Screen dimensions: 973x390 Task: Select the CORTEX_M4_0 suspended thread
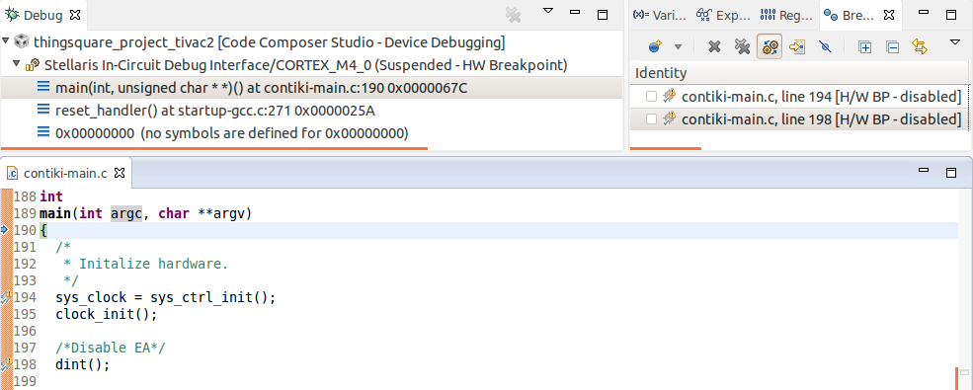306,65
